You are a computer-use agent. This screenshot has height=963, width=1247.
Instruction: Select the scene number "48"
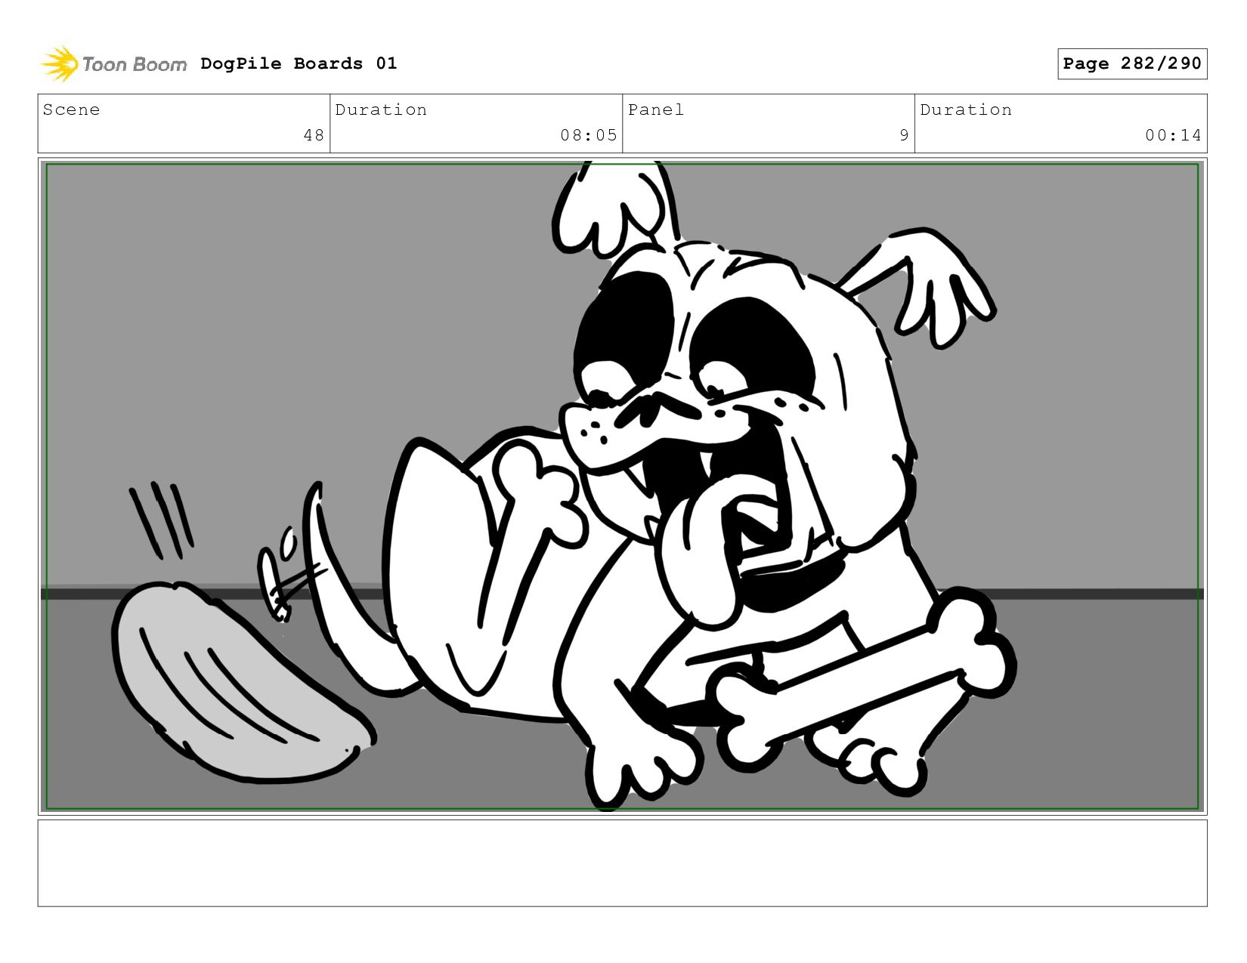(314, 135)
